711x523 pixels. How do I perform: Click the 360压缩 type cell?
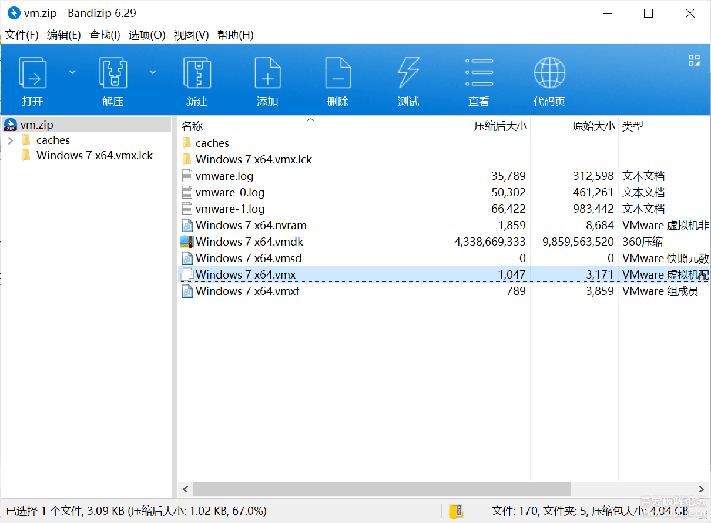pos(643,242)
